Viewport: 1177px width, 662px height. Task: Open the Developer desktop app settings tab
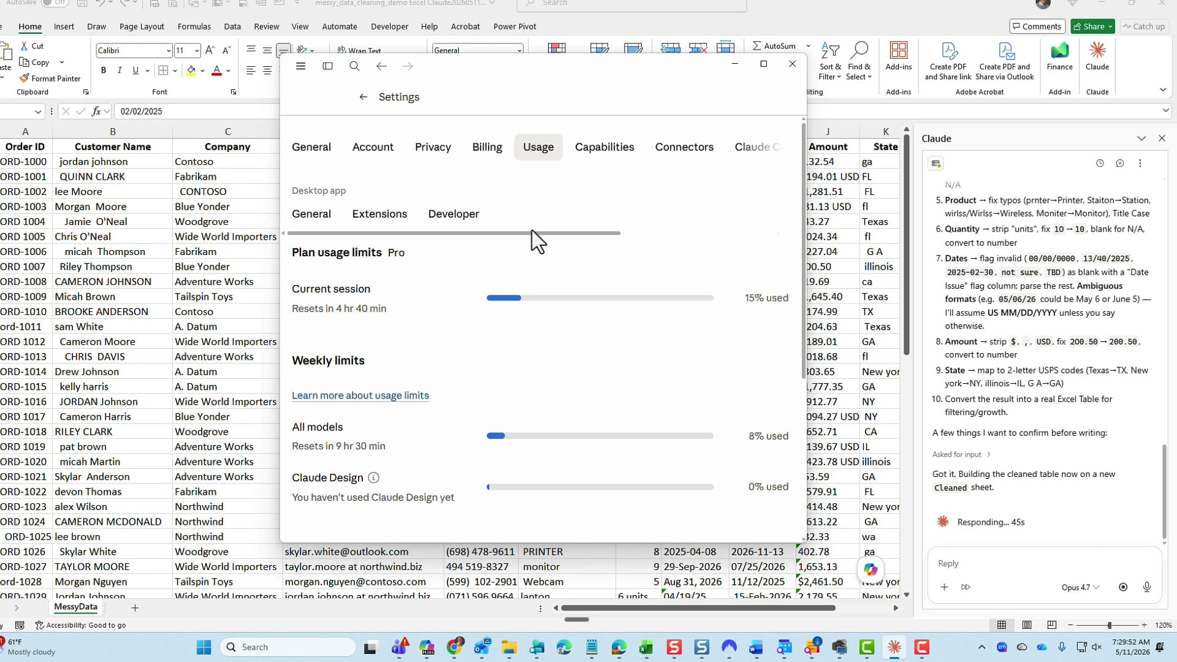(x=454, y=214)
